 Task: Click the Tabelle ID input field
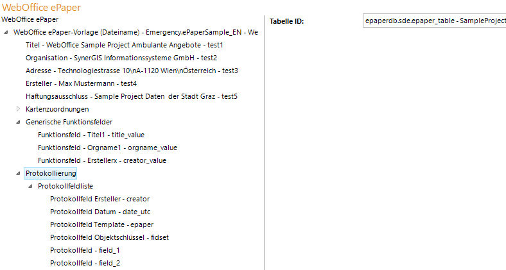pos(434,21)
